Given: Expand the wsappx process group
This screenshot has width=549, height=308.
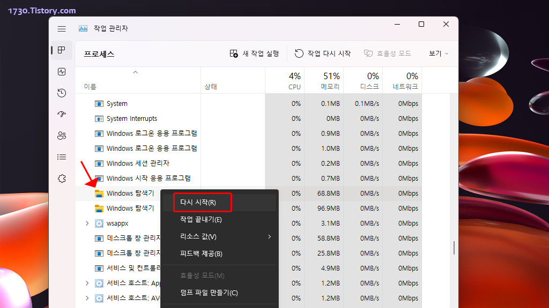Looking at the screenshot, I should tap(87, 223).
